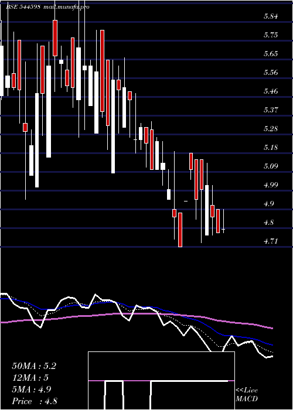293x410 pixels.
Task: Click the 4.9 price axis label
Action: click(x=268, y=203)
